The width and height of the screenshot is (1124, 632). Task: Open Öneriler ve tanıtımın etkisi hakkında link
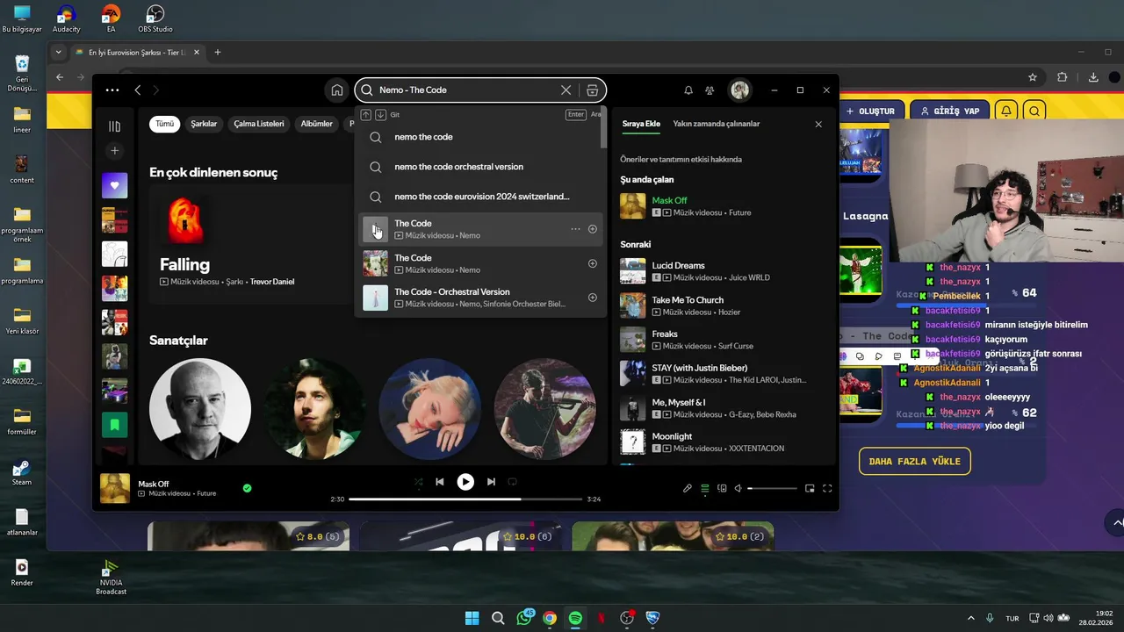681,160
